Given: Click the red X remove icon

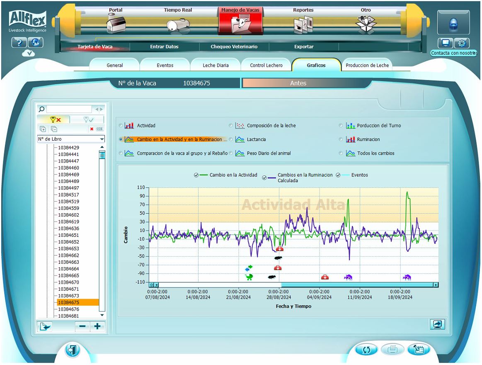Looking at the screenshot, I should pos(92,129).
